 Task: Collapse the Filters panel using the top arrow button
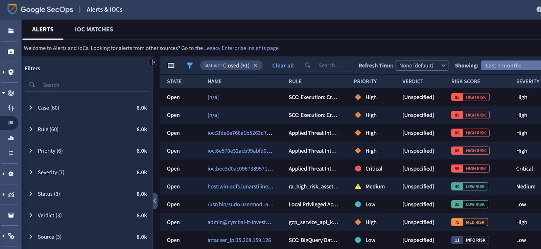coord(153,62)
